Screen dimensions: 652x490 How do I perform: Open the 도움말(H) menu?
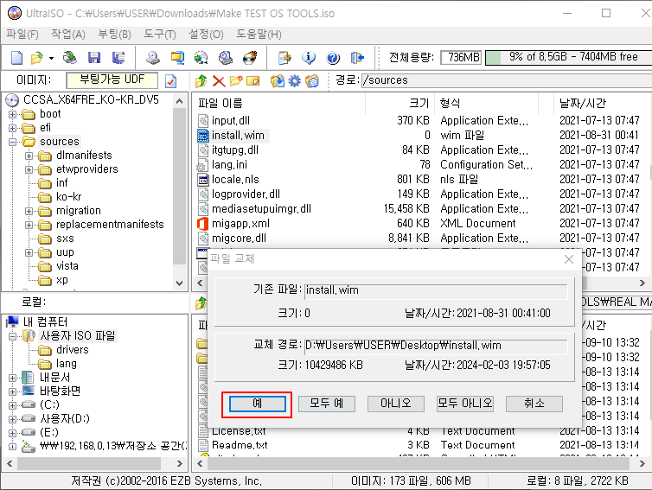point(259,35)
